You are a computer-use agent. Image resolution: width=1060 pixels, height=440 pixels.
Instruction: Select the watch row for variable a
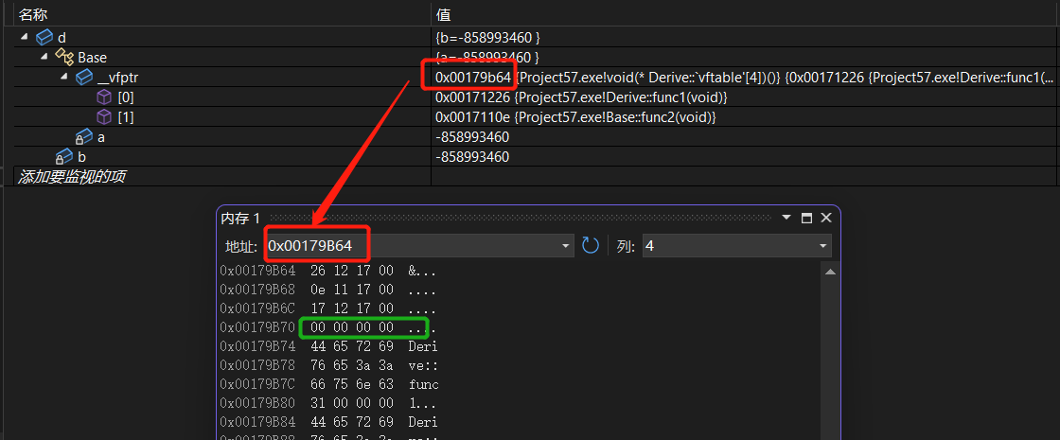tap(534, 137)
